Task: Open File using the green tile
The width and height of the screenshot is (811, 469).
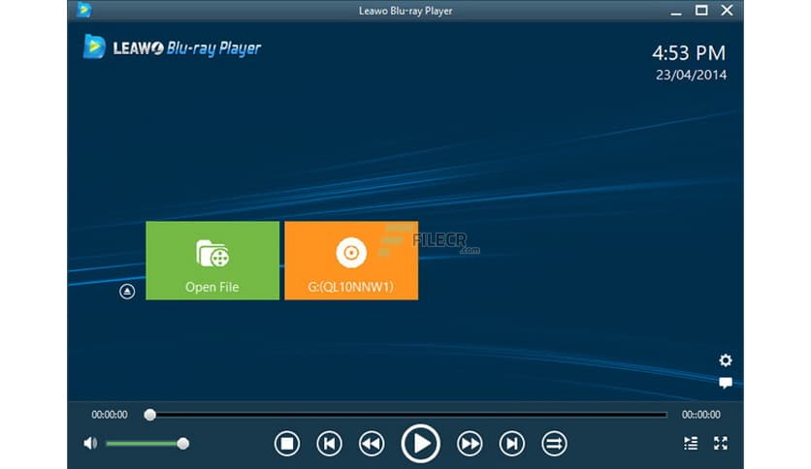Action: pyautogui.click(x=212, y=261)
